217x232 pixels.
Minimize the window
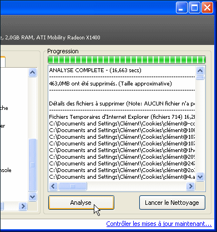[181, 8]
